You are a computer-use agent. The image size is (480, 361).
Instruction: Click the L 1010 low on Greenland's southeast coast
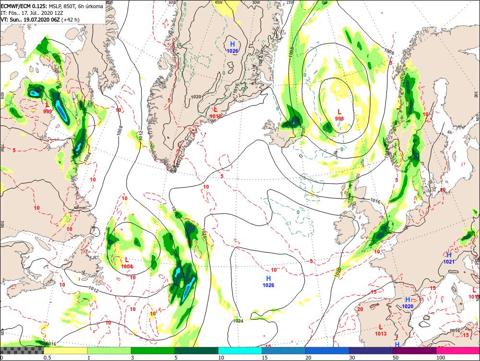coord(216,113)
